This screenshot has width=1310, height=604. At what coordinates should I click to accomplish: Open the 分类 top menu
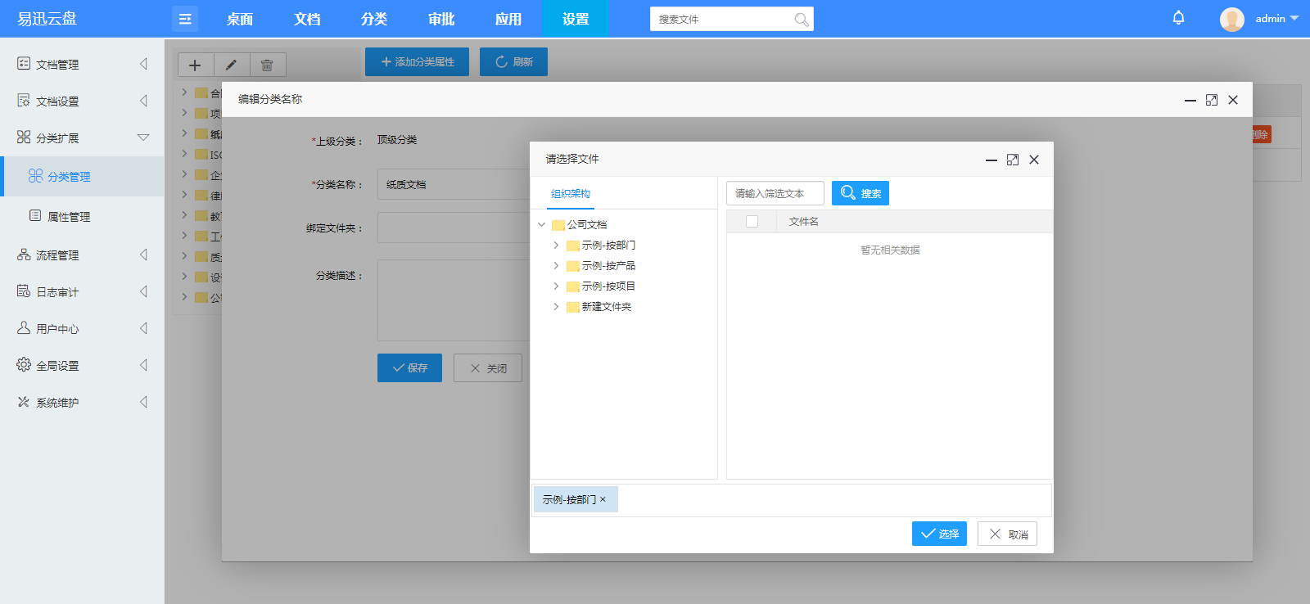point(374,19)
